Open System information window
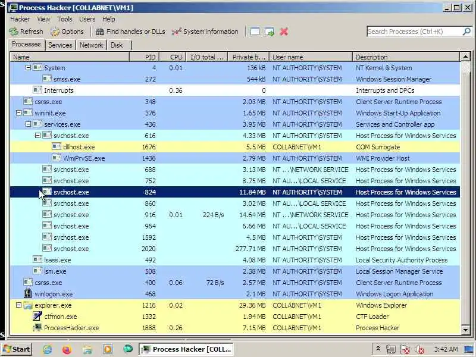The image size is (476, 357). click(205, 32)
